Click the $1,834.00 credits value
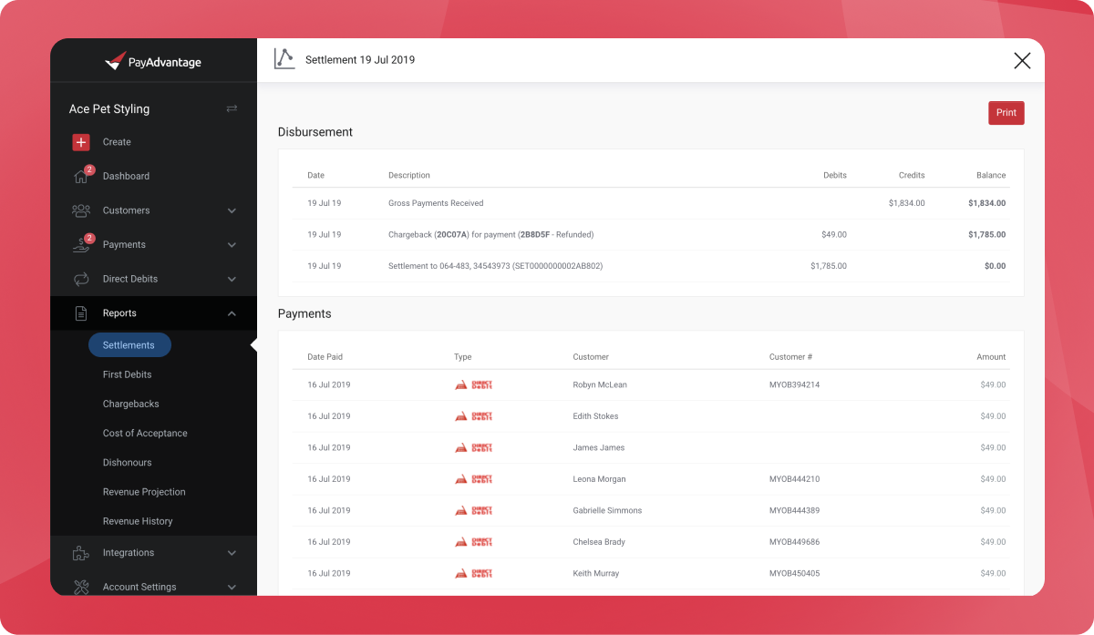This screenshot has width=1094, height=635. click(907, 203)
